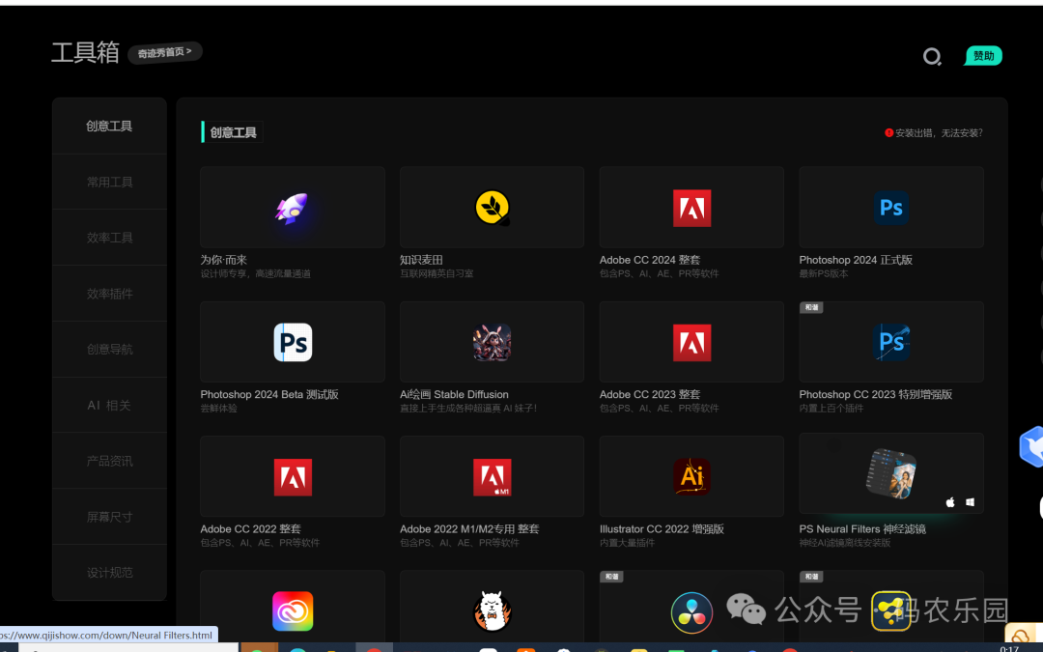This screenshot has width=1043, height=652.
Task: Open the Adobe CC 2023 整套 icon
Action: [x=691, y=343]
